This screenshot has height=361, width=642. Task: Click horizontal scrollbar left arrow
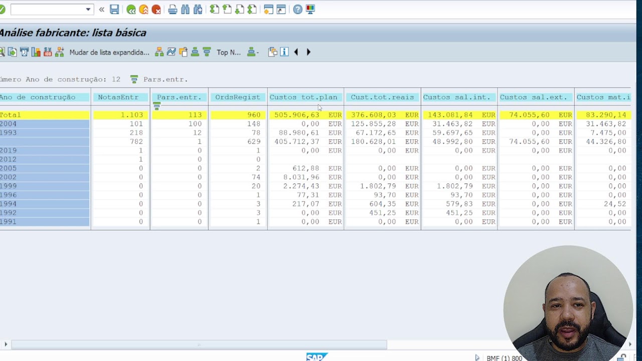tap(6, 344)
